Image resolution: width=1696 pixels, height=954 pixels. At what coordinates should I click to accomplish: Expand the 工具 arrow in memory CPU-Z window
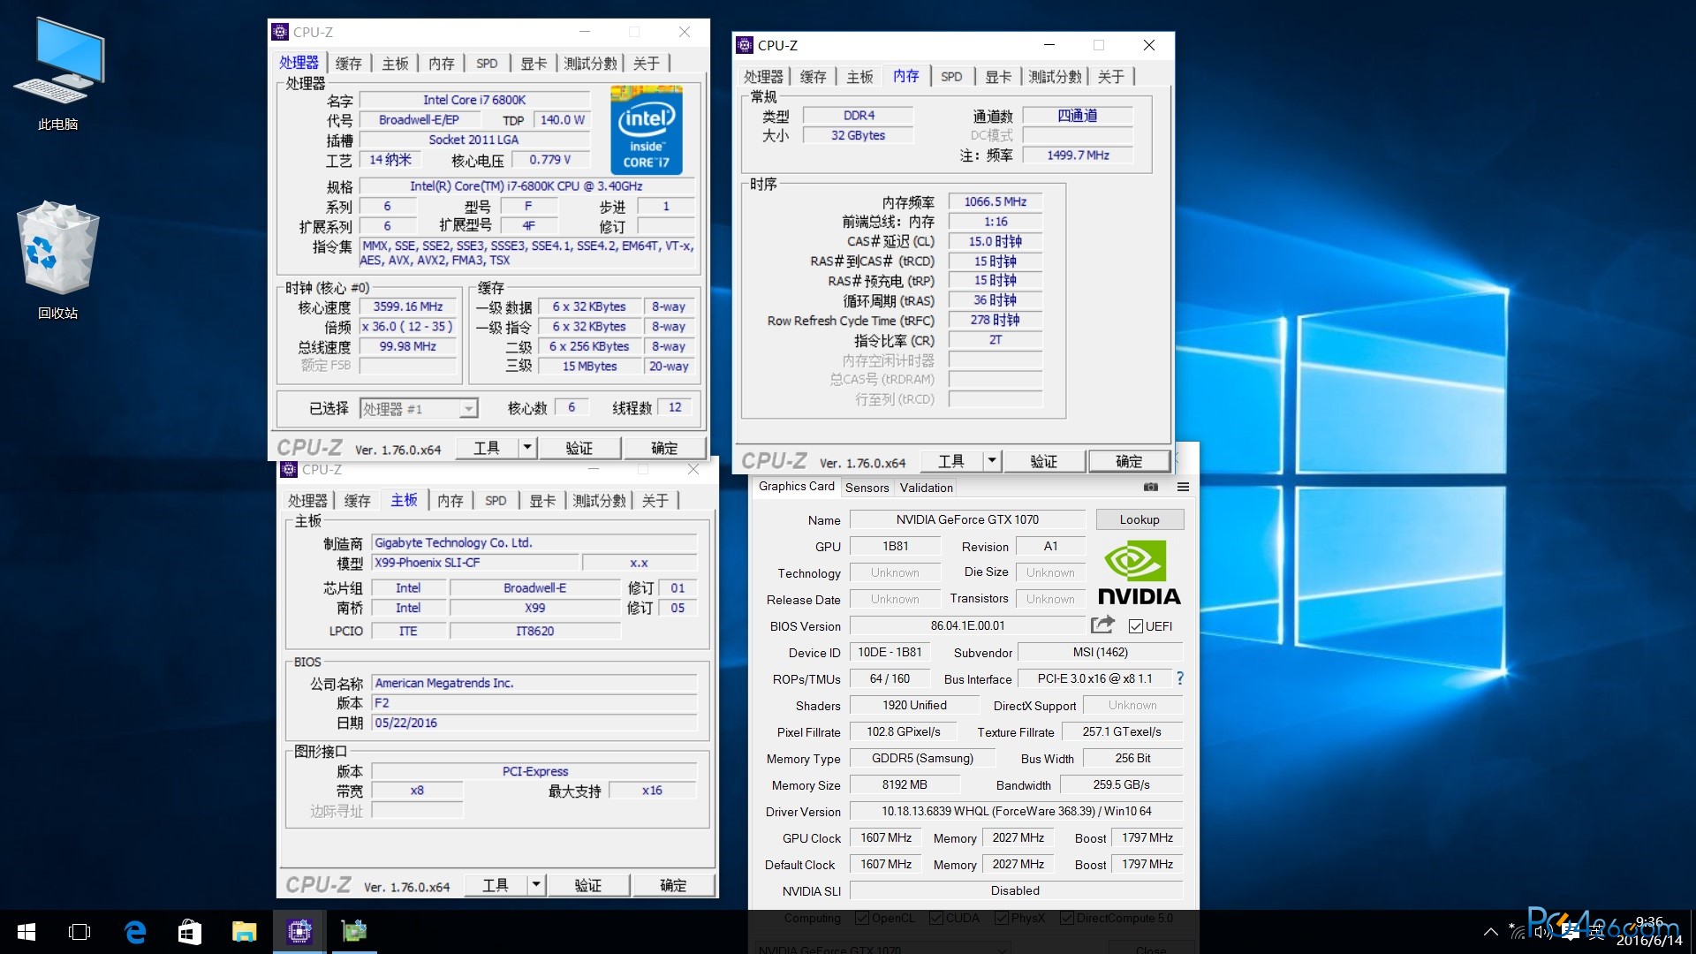point(991,461)
